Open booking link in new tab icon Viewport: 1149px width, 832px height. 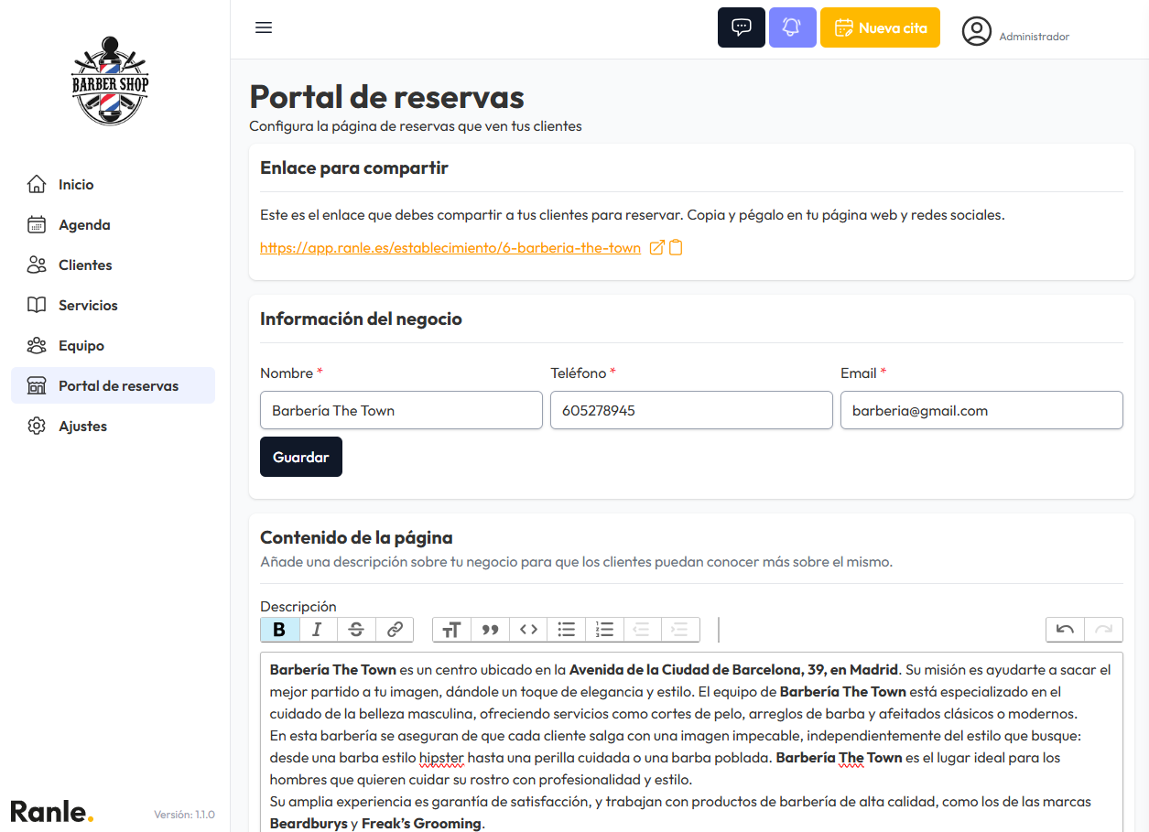click(x=656, y=248)
